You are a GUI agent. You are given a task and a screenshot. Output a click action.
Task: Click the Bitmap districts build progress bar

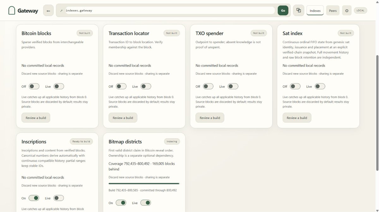point(144,183)
